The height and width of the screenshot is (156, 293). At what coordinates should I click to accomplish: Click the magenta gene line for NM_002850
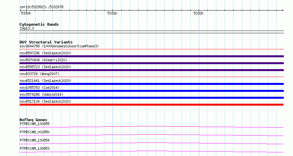pos(151,135)
